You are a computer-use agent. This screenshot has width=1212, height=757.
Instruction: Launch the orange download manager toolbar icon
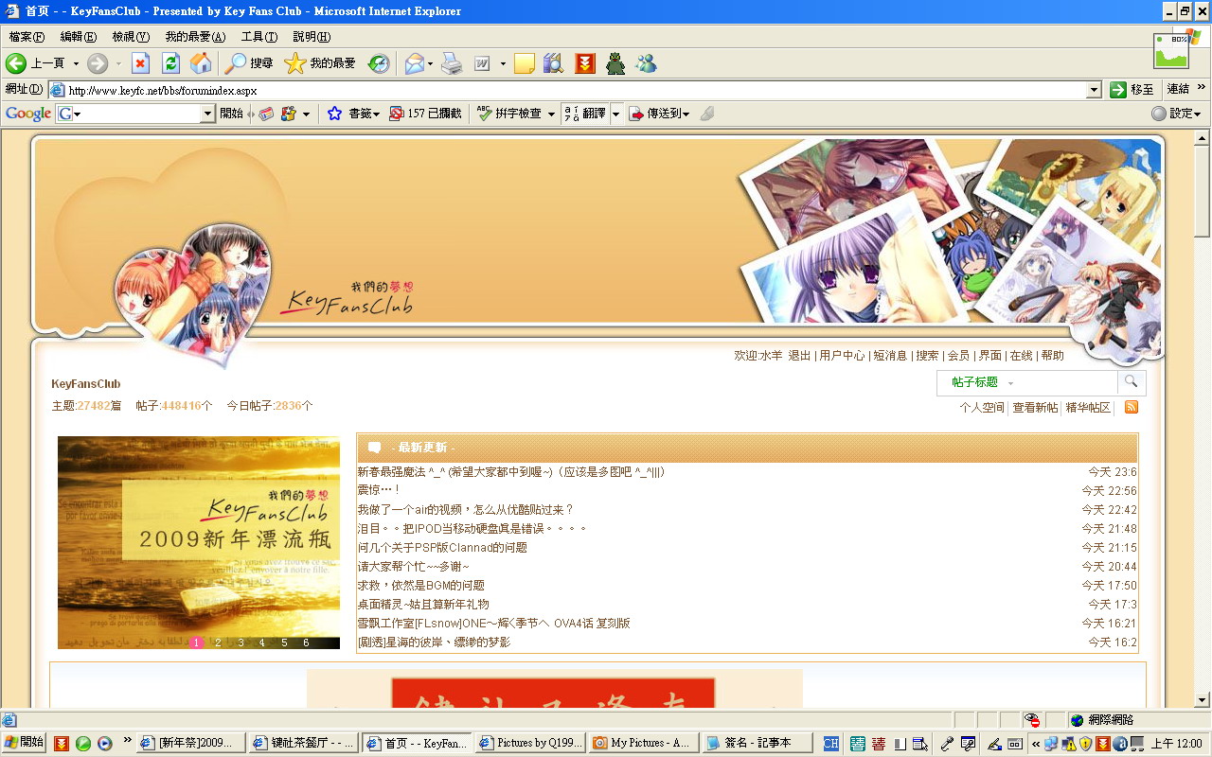585,63
